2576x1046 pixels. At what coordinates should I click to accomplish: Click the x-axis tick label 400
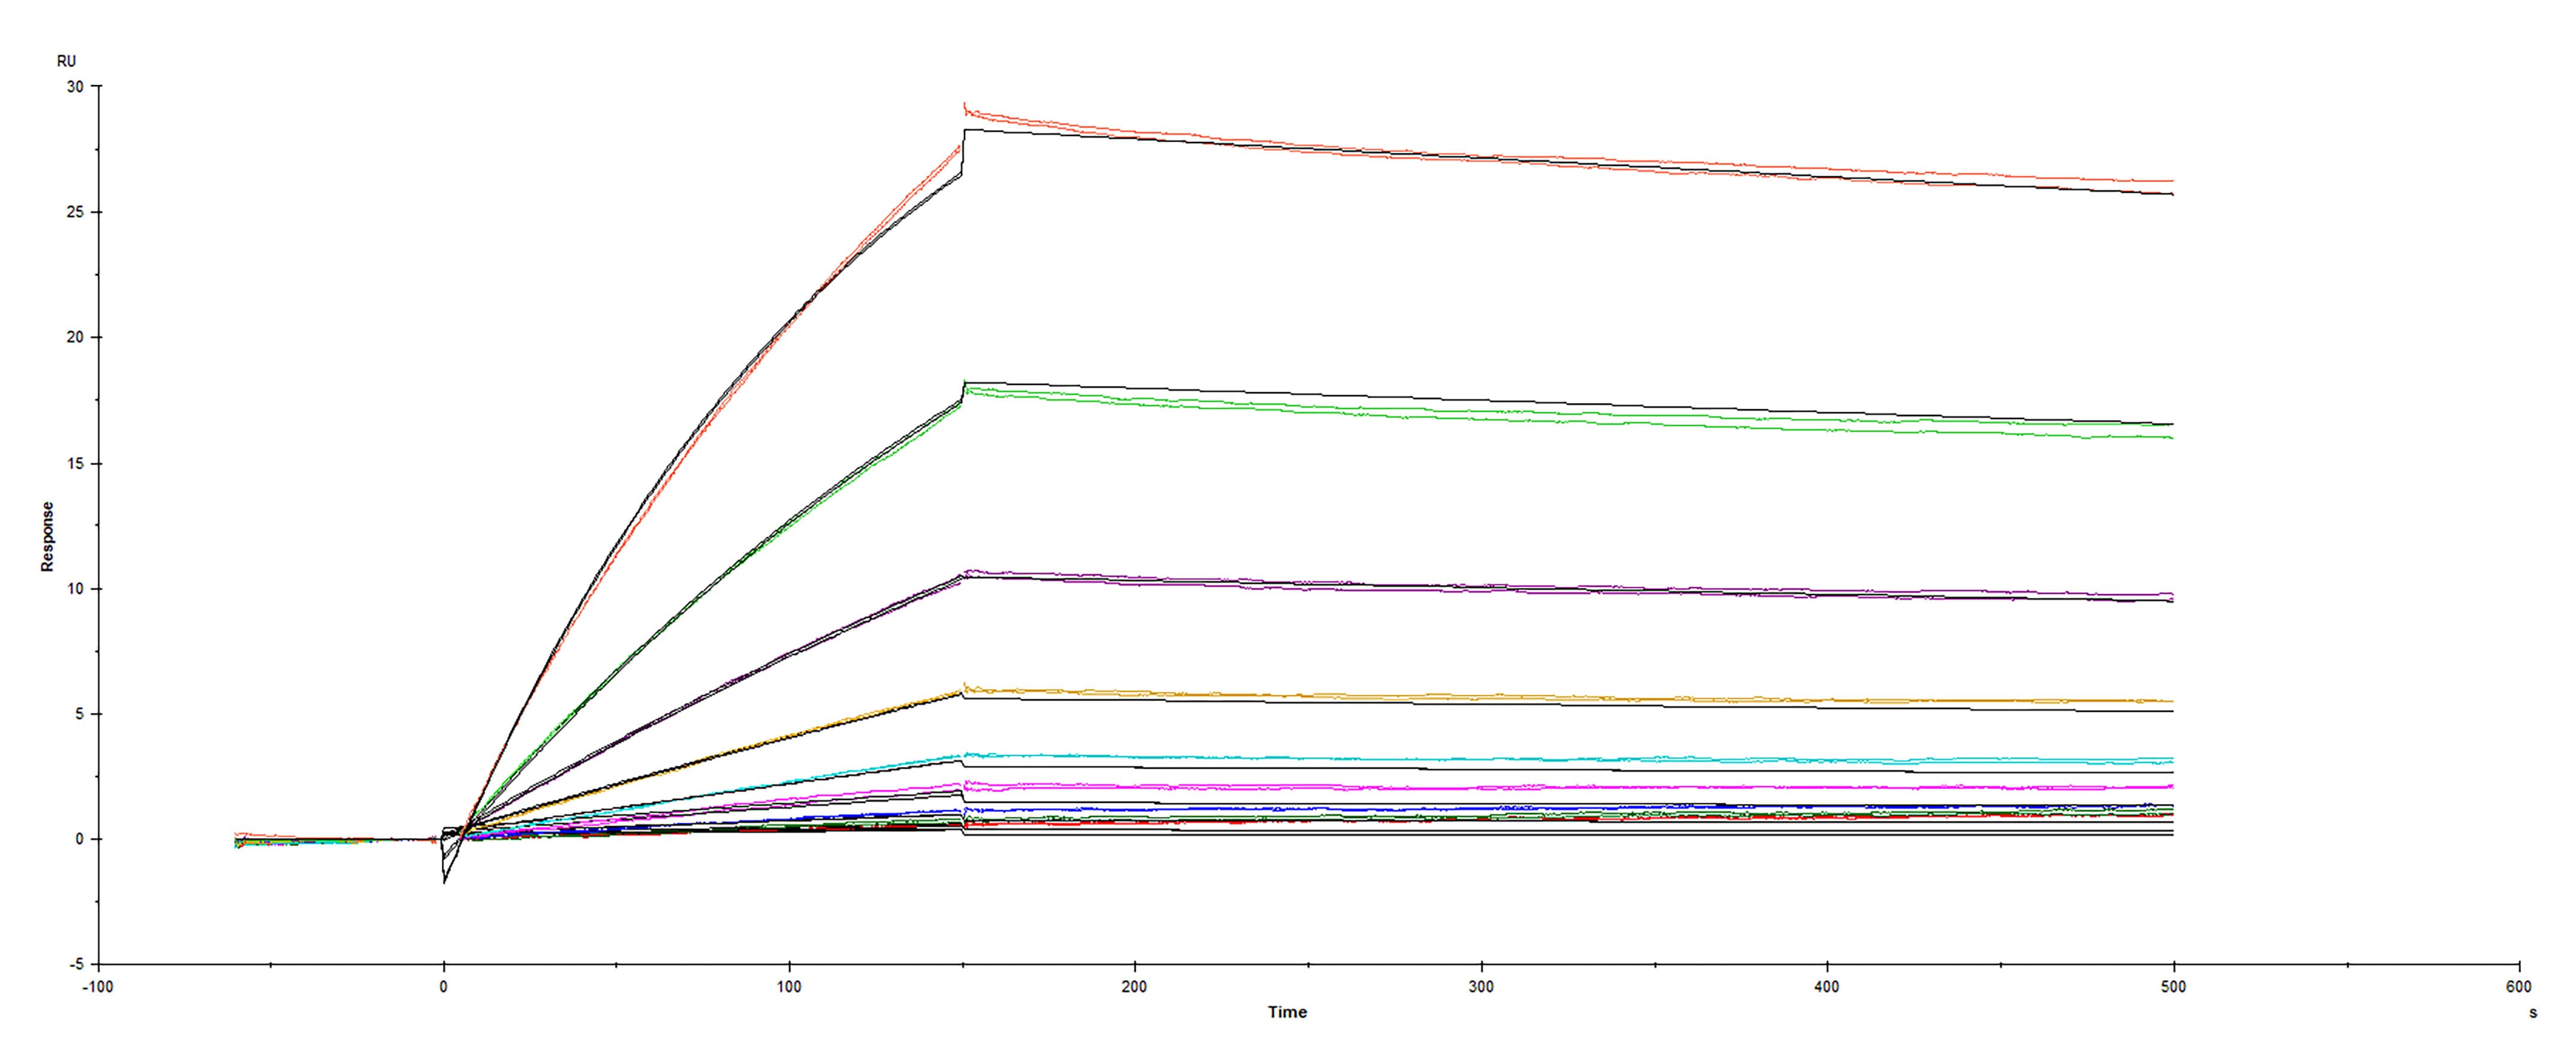(x=1827, y=987)
